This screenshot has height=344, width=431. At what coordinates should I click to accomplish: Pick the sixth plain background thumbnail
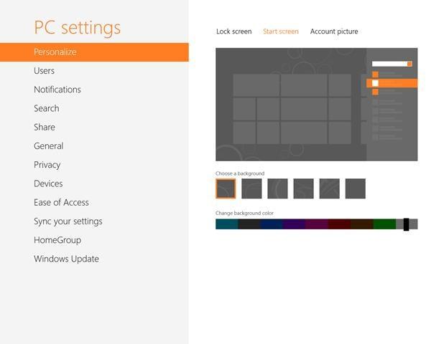[355, 188]
